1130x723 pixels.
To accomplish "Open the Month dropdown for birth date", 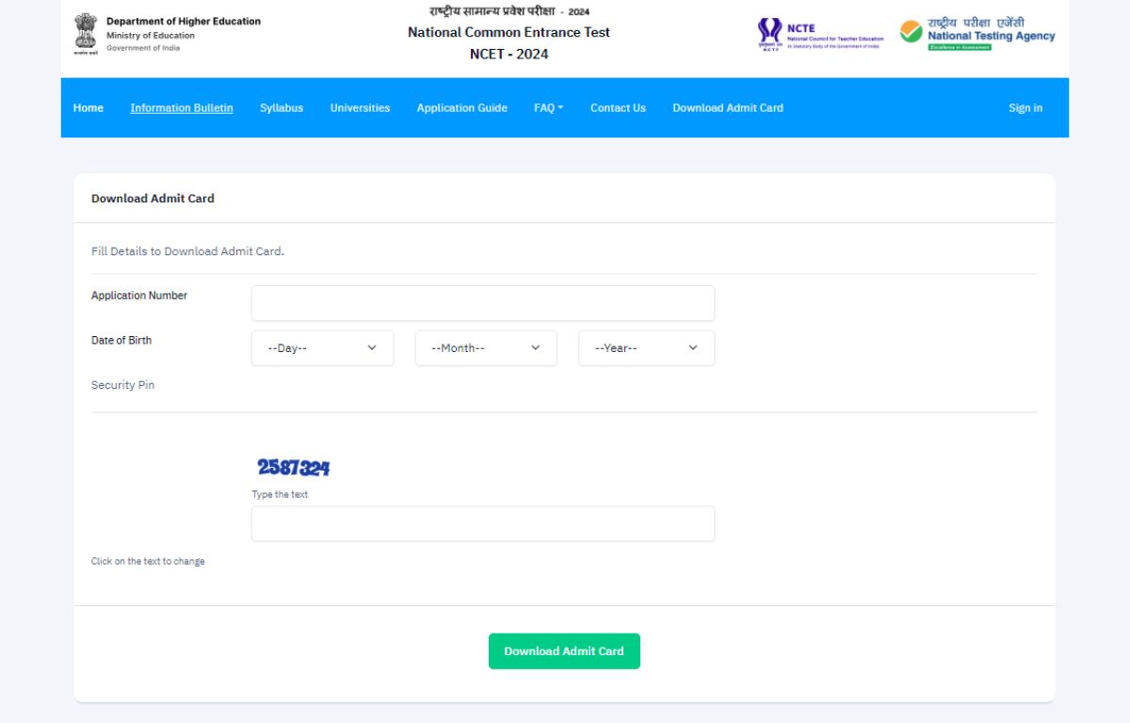I will click(x=486, y=348).
